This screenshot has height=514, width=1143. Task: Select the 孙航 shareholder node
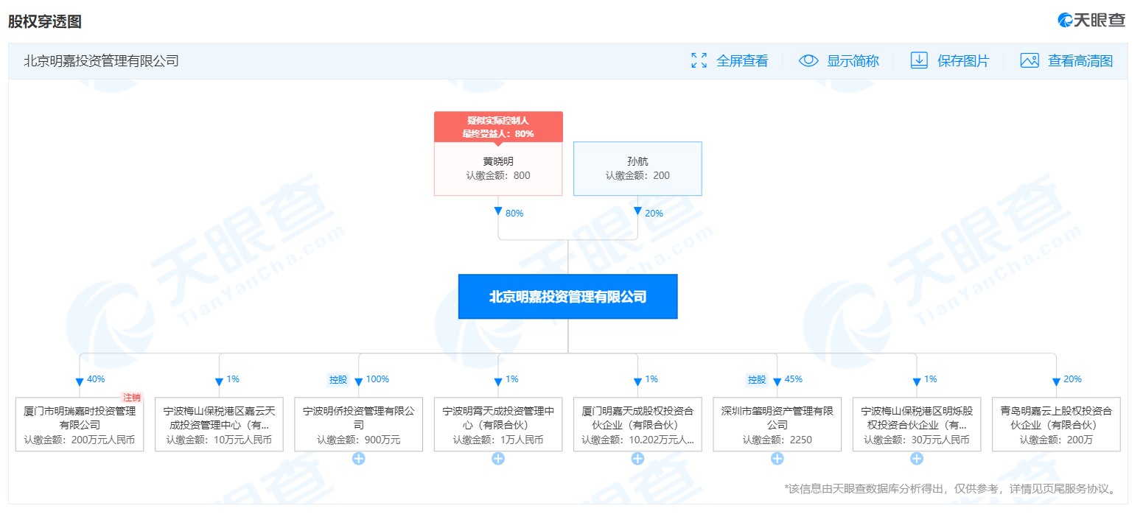(x=637, y=168)
